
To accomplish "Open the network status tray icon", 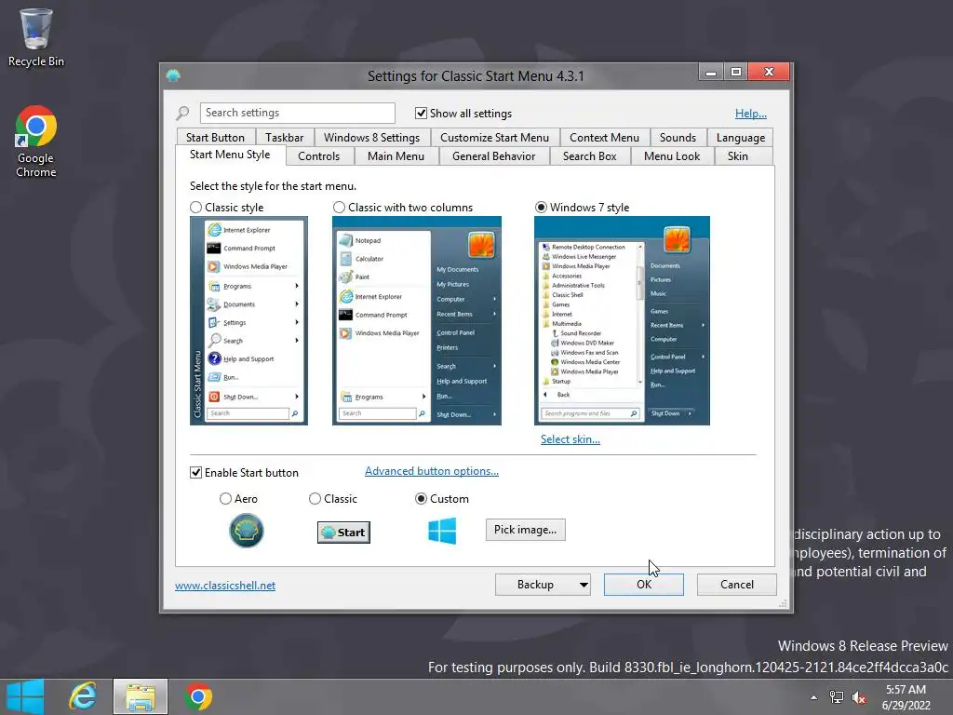I will [x=837, y=697].
